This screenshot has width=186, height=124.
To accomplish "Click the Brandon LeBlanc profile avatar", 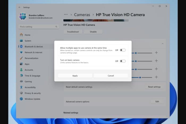I will coord(23,16).
